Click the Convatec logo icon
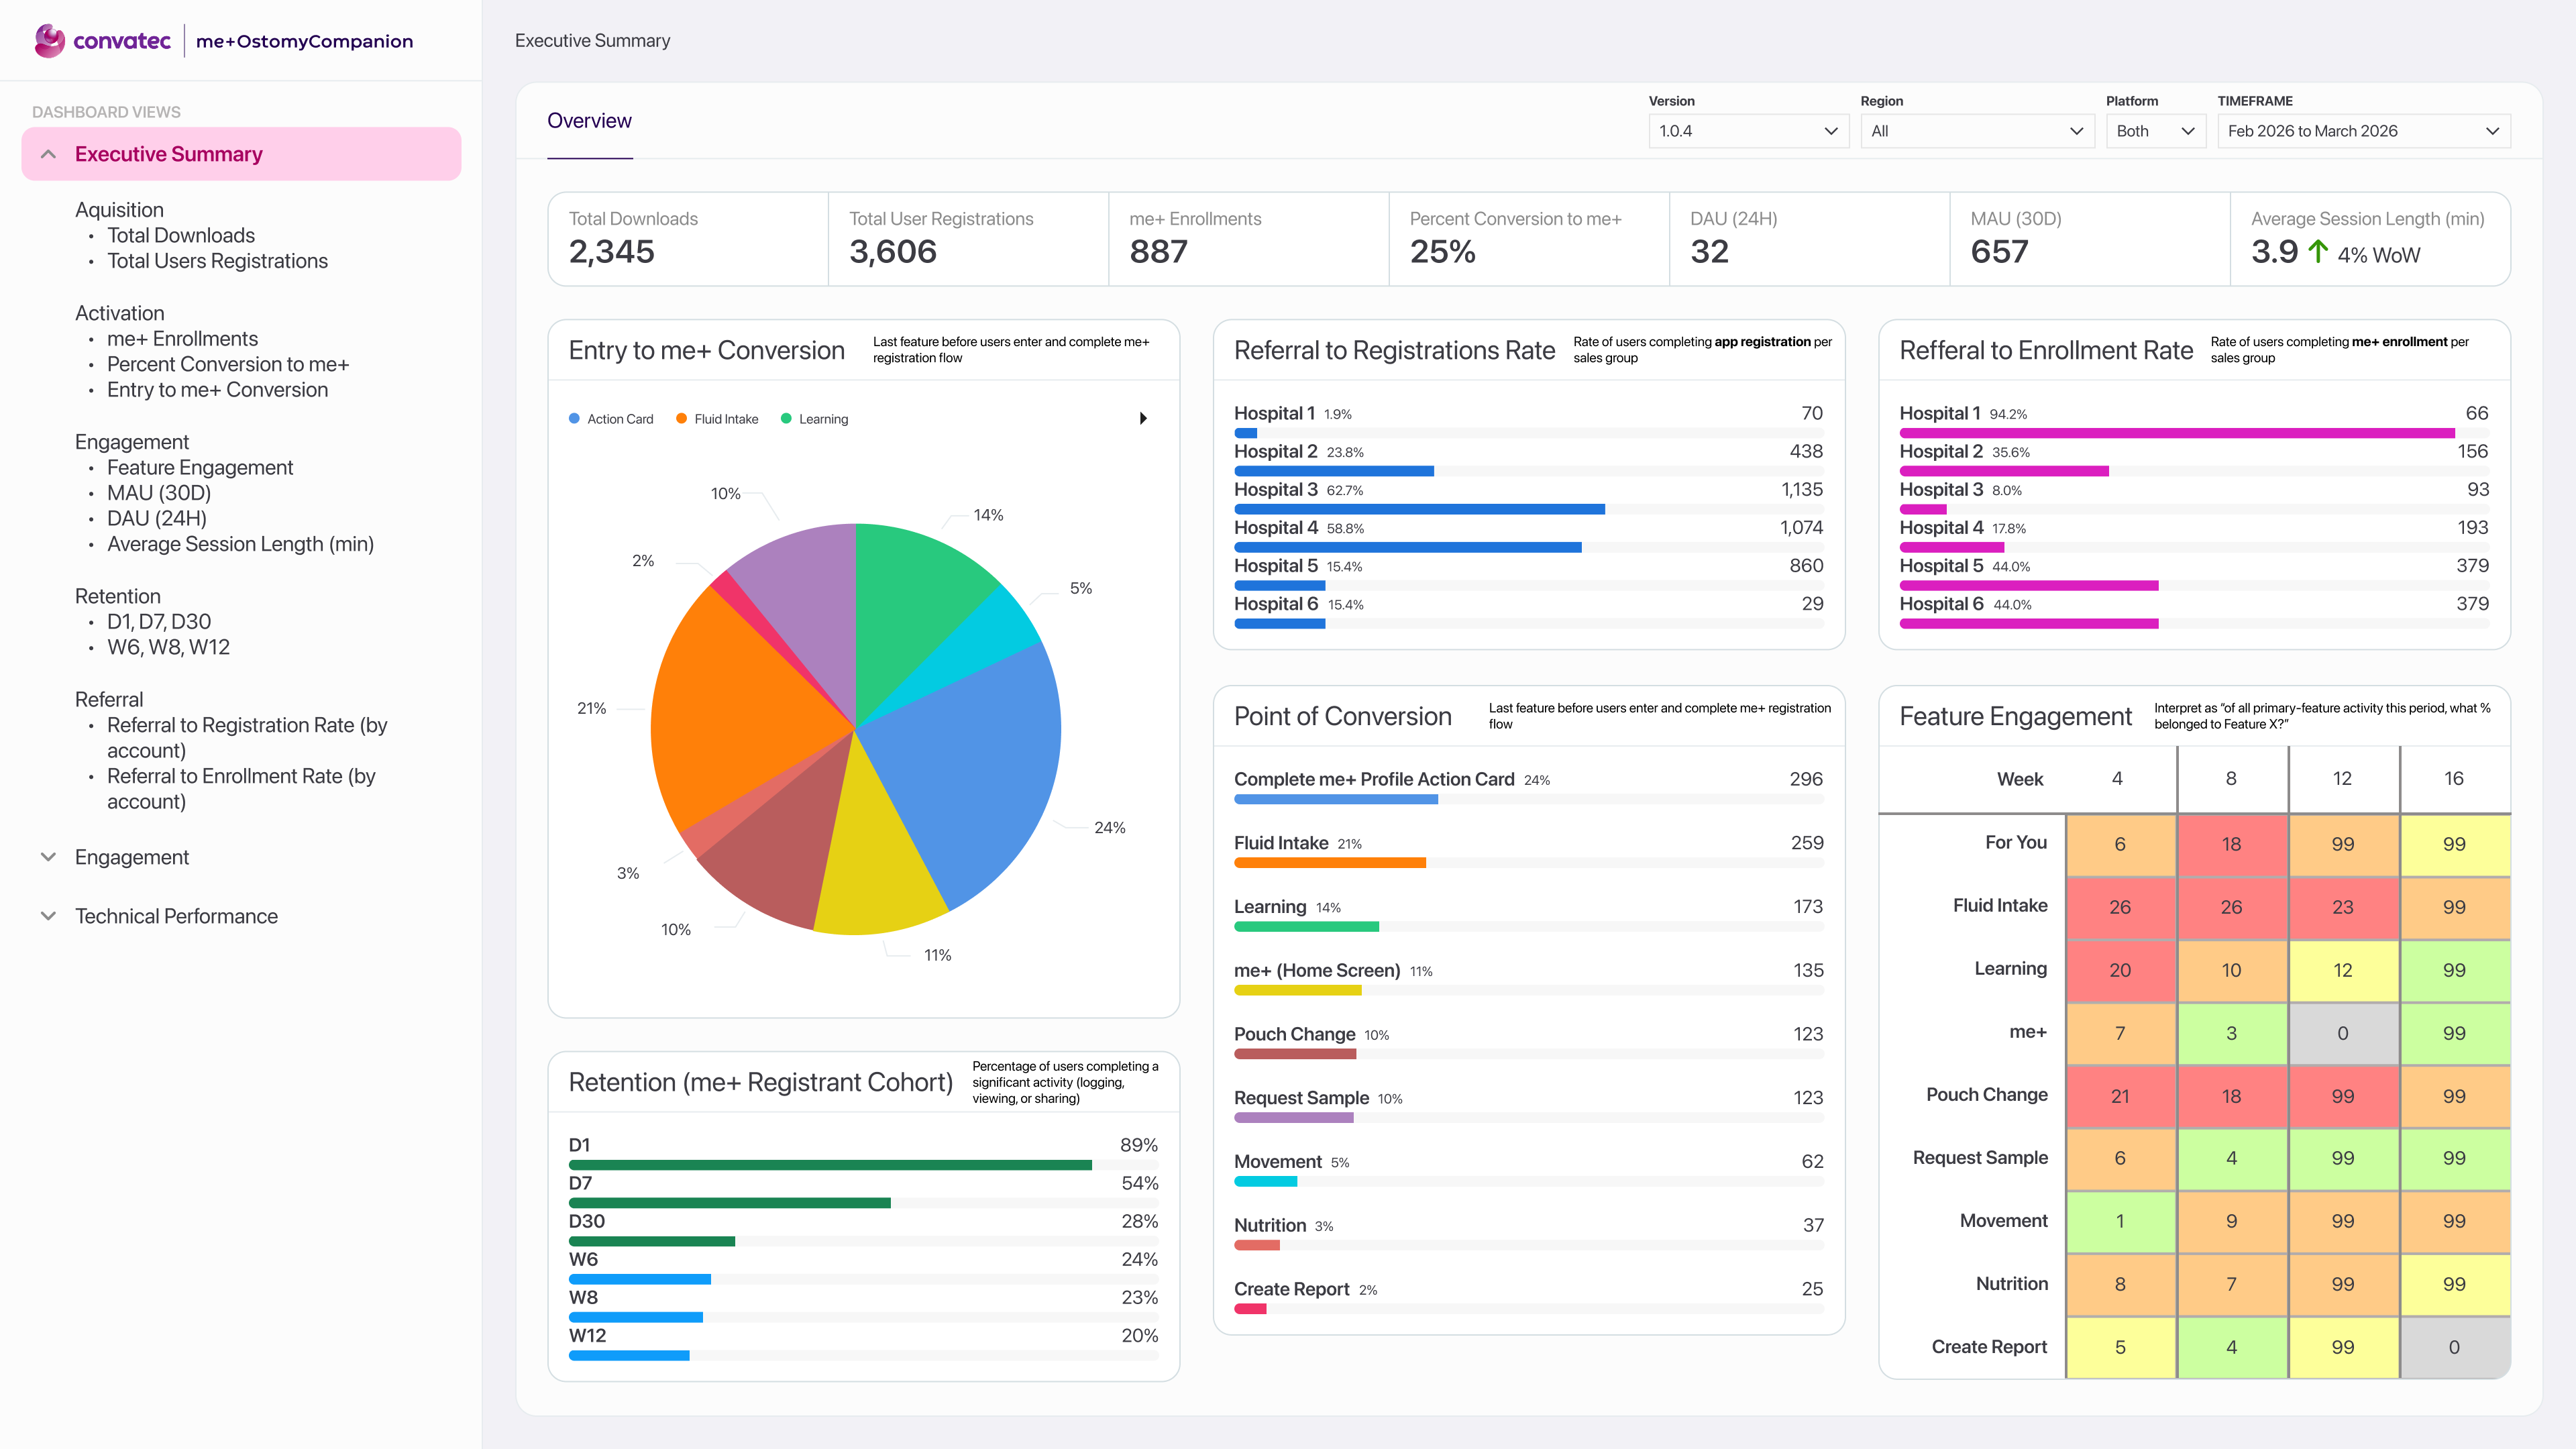Image resolution: width=2576 pixels, height=1449 pixels. tap(49, 41)
